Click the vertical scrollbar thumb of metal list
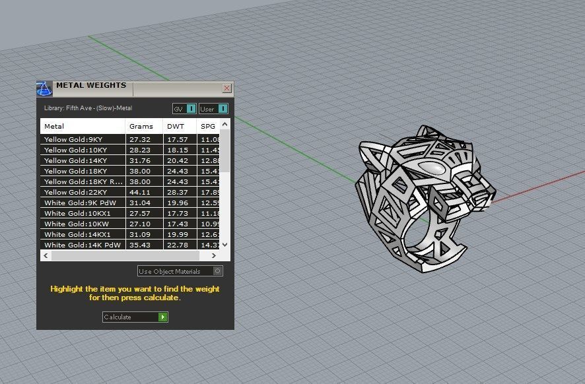The width and height of the screenshot is (585, 384). (x=224, y=151)
